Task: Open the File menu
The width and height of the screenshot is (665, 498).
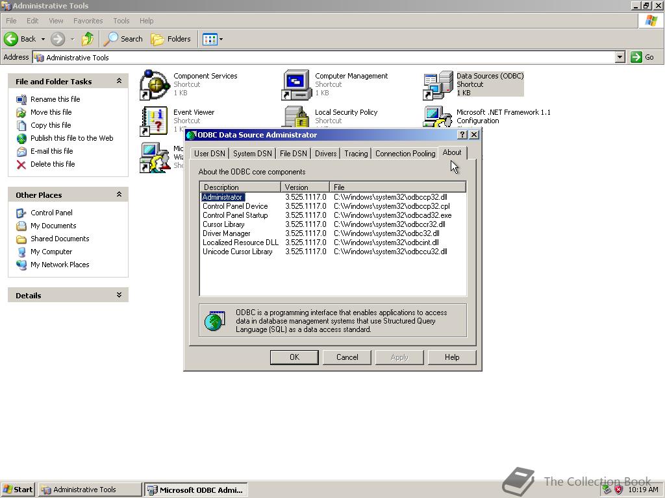Action: click(11, 21)
